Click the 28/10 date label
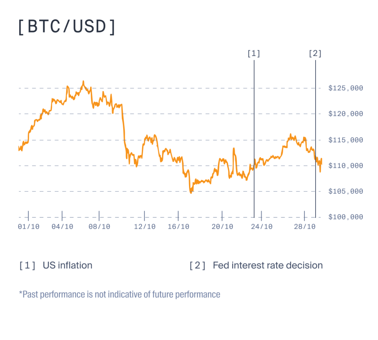378x340 pixels. point(305,227)
